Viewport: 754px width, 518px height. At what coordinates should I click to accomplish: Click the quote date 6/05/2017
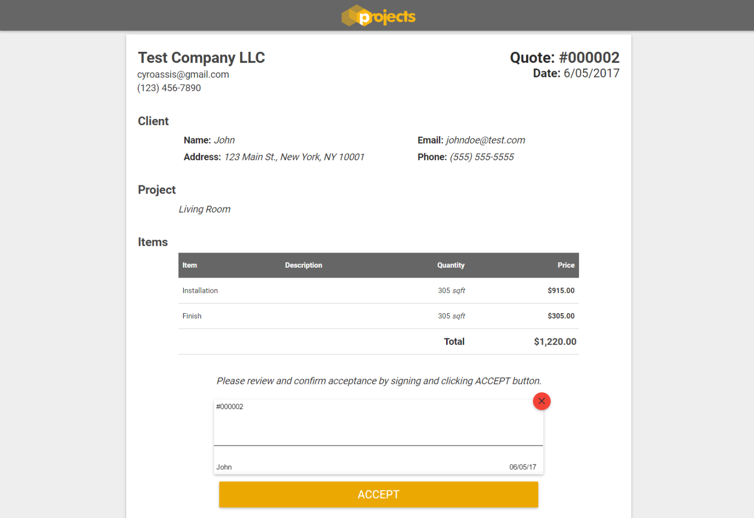coord(591,73)
